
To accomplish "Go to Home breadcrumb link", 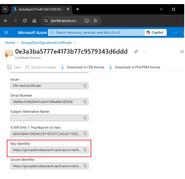I will click(x=10, y=43).
